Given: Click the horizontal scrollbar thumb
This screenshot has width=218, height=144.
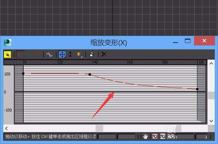Looking at the screenshot, I should point(99,128).
